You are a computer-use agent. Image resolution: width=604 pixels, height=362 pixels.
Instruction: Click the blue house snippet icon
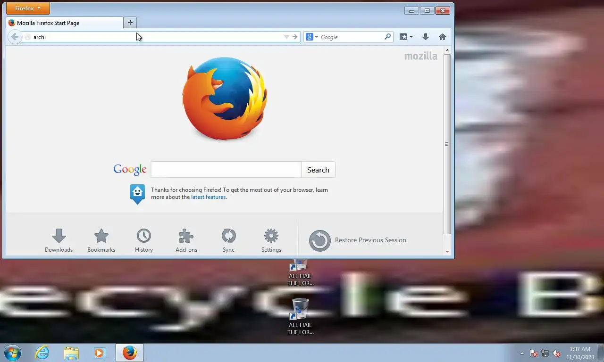click(x=137, y=194)
